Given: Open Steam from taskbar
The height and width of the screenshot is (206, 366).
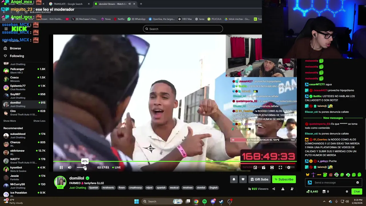Looking at the screenshot, I should pyautogui.click(x=221, y=201).
